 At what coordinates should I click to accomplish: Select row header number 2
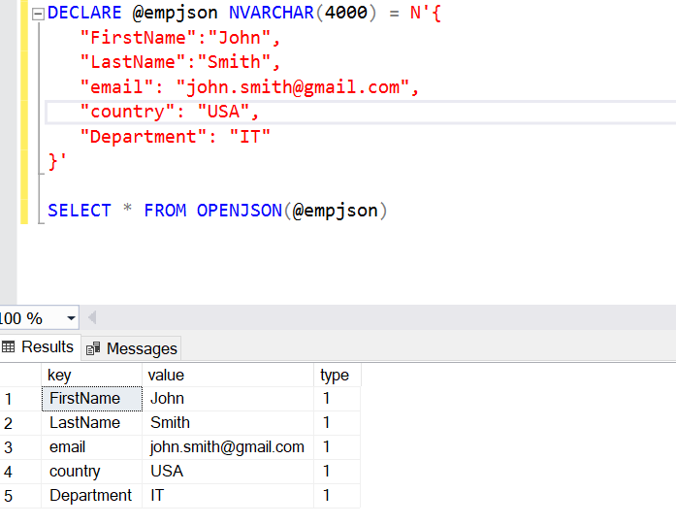[x=20, y=423]
